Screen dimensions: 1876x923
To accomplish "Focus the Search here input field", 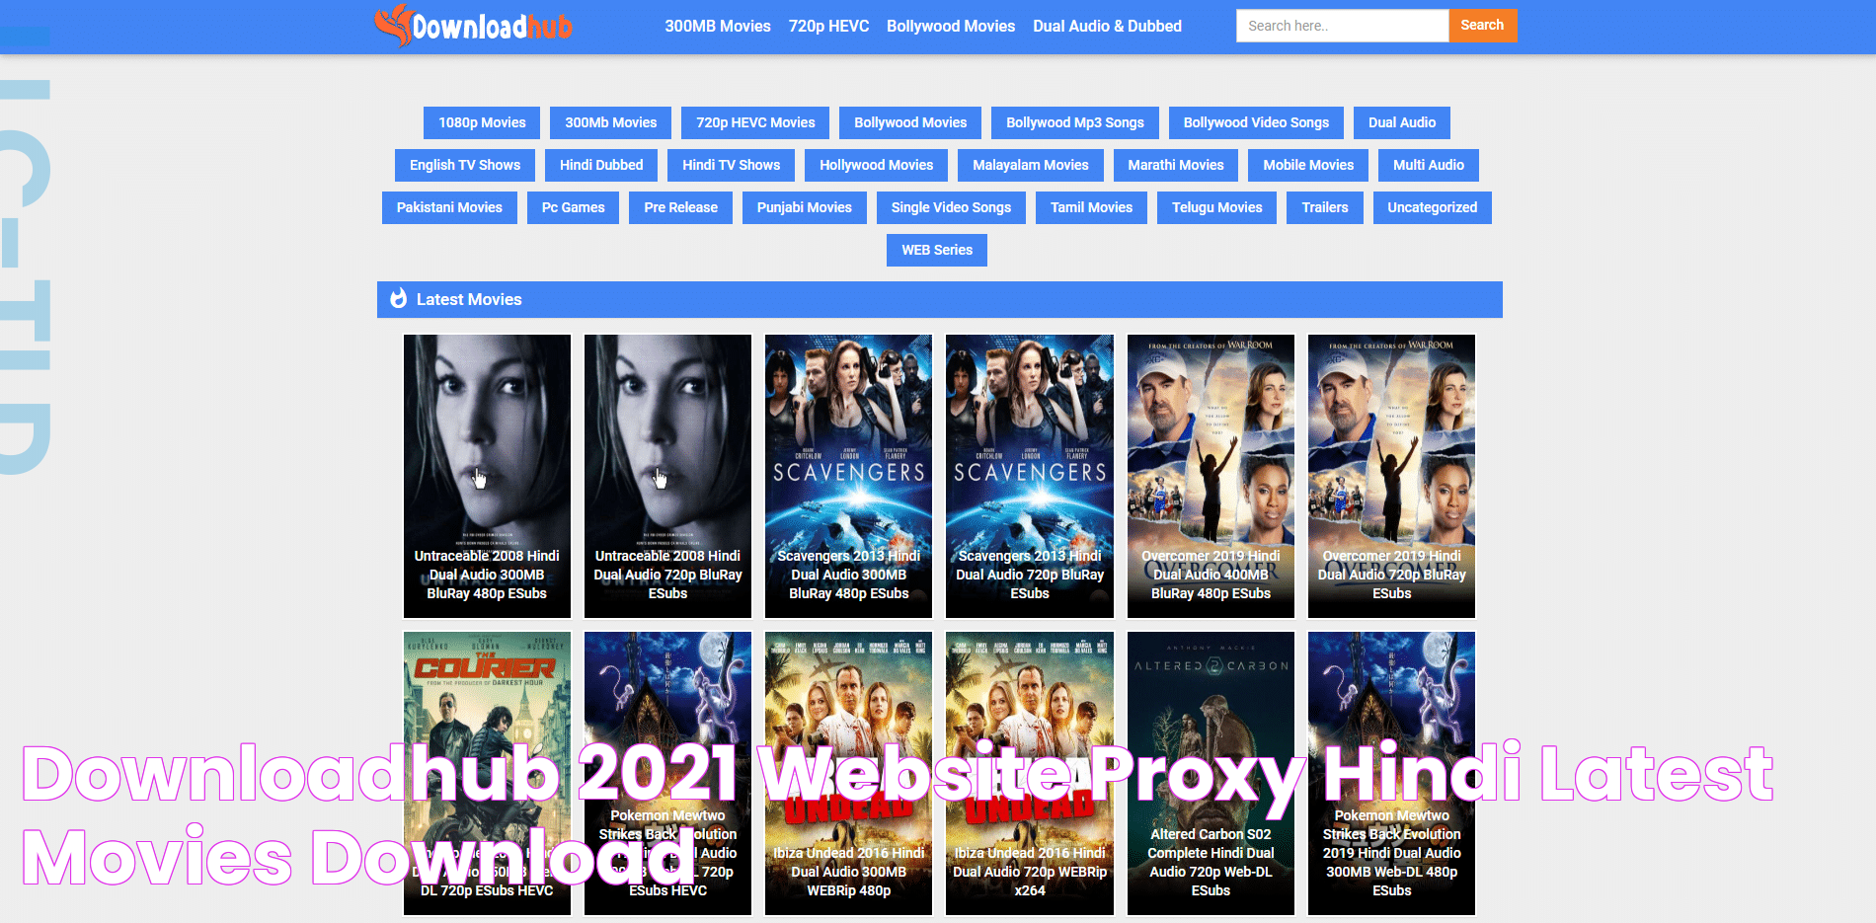I will (1342, 26).
